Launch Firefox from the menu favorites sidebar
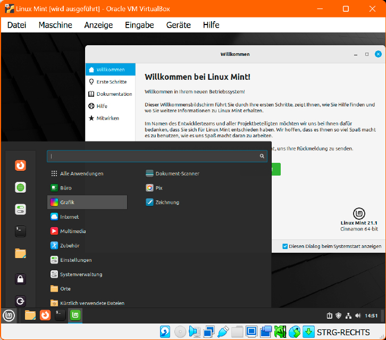This screenshot has height=340, width=386. (x=20, y=165)
